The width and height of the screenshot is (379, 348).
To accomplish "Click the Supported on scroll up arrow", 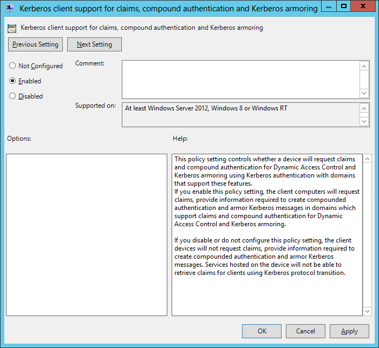I will coord(364,108).
